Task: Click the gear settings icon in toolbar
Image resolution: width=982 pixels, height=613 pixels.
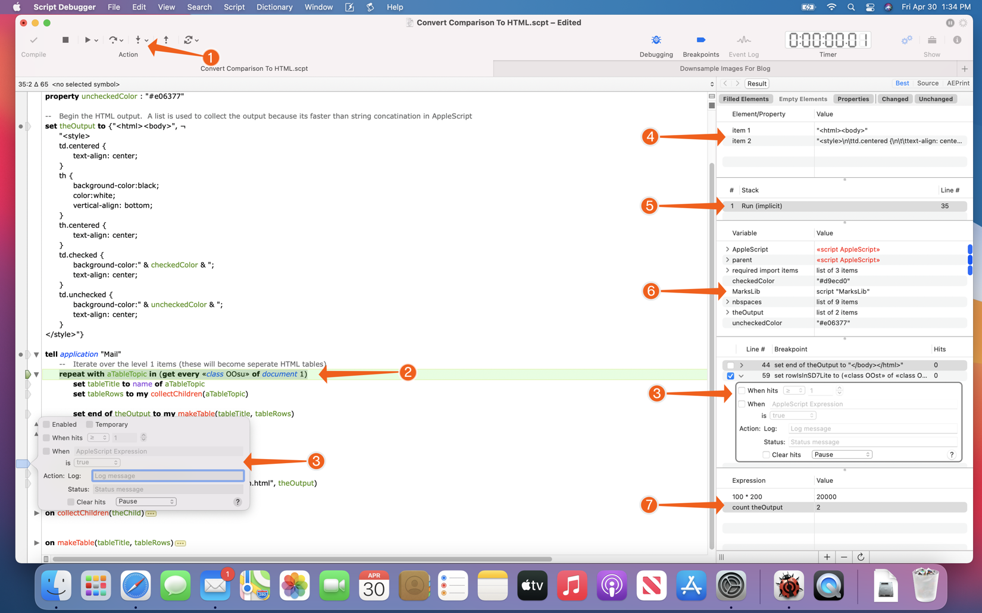Action: coord(906,40)
